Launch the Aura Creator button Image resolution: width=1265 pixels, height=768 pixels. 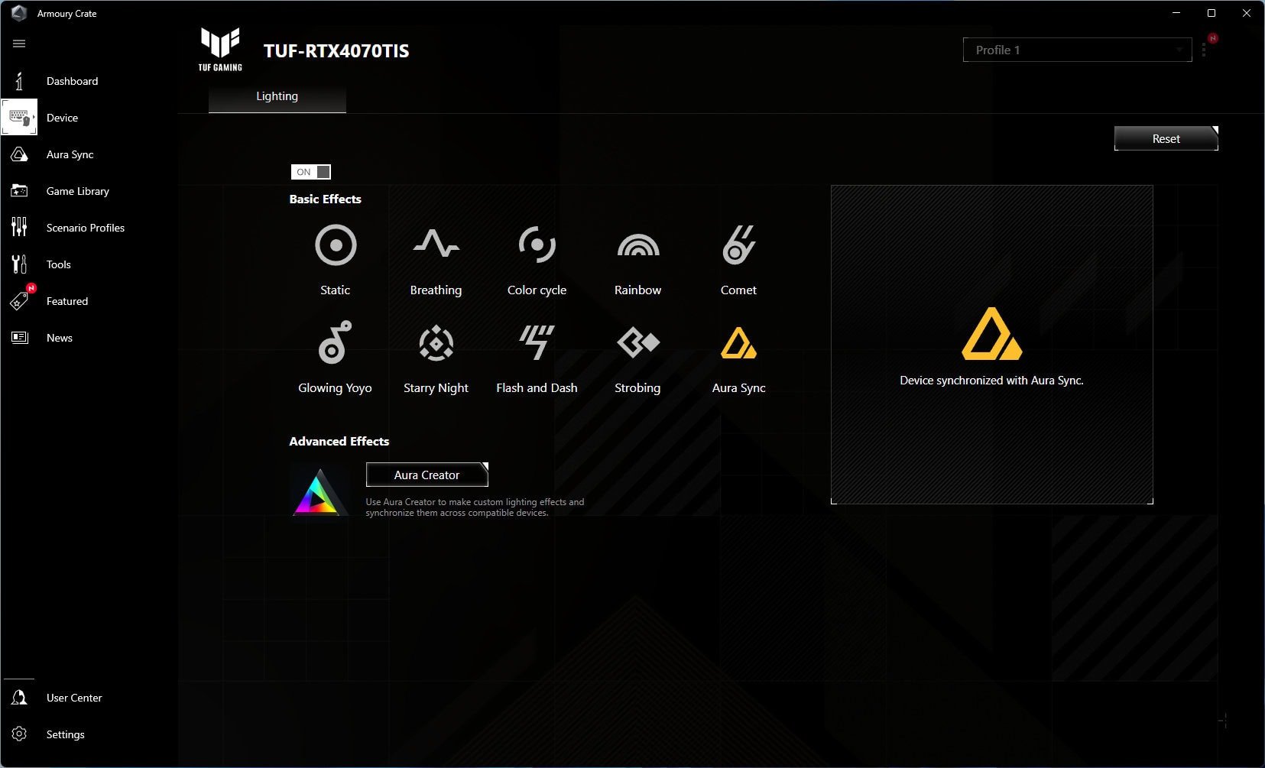point(427,475)
